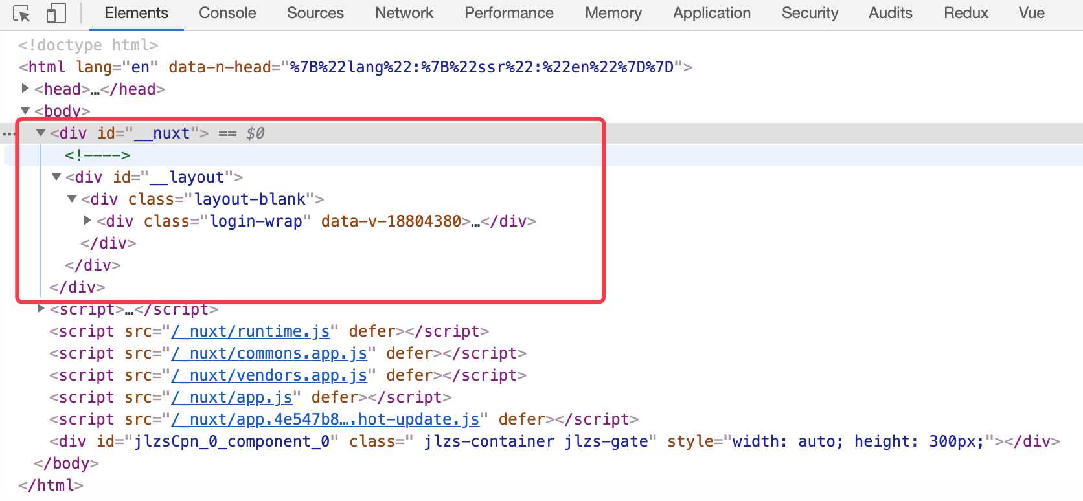The width and height of the screenshot is (1083, 501).
Task: Open the Network tab
Action: coord(404,13)
